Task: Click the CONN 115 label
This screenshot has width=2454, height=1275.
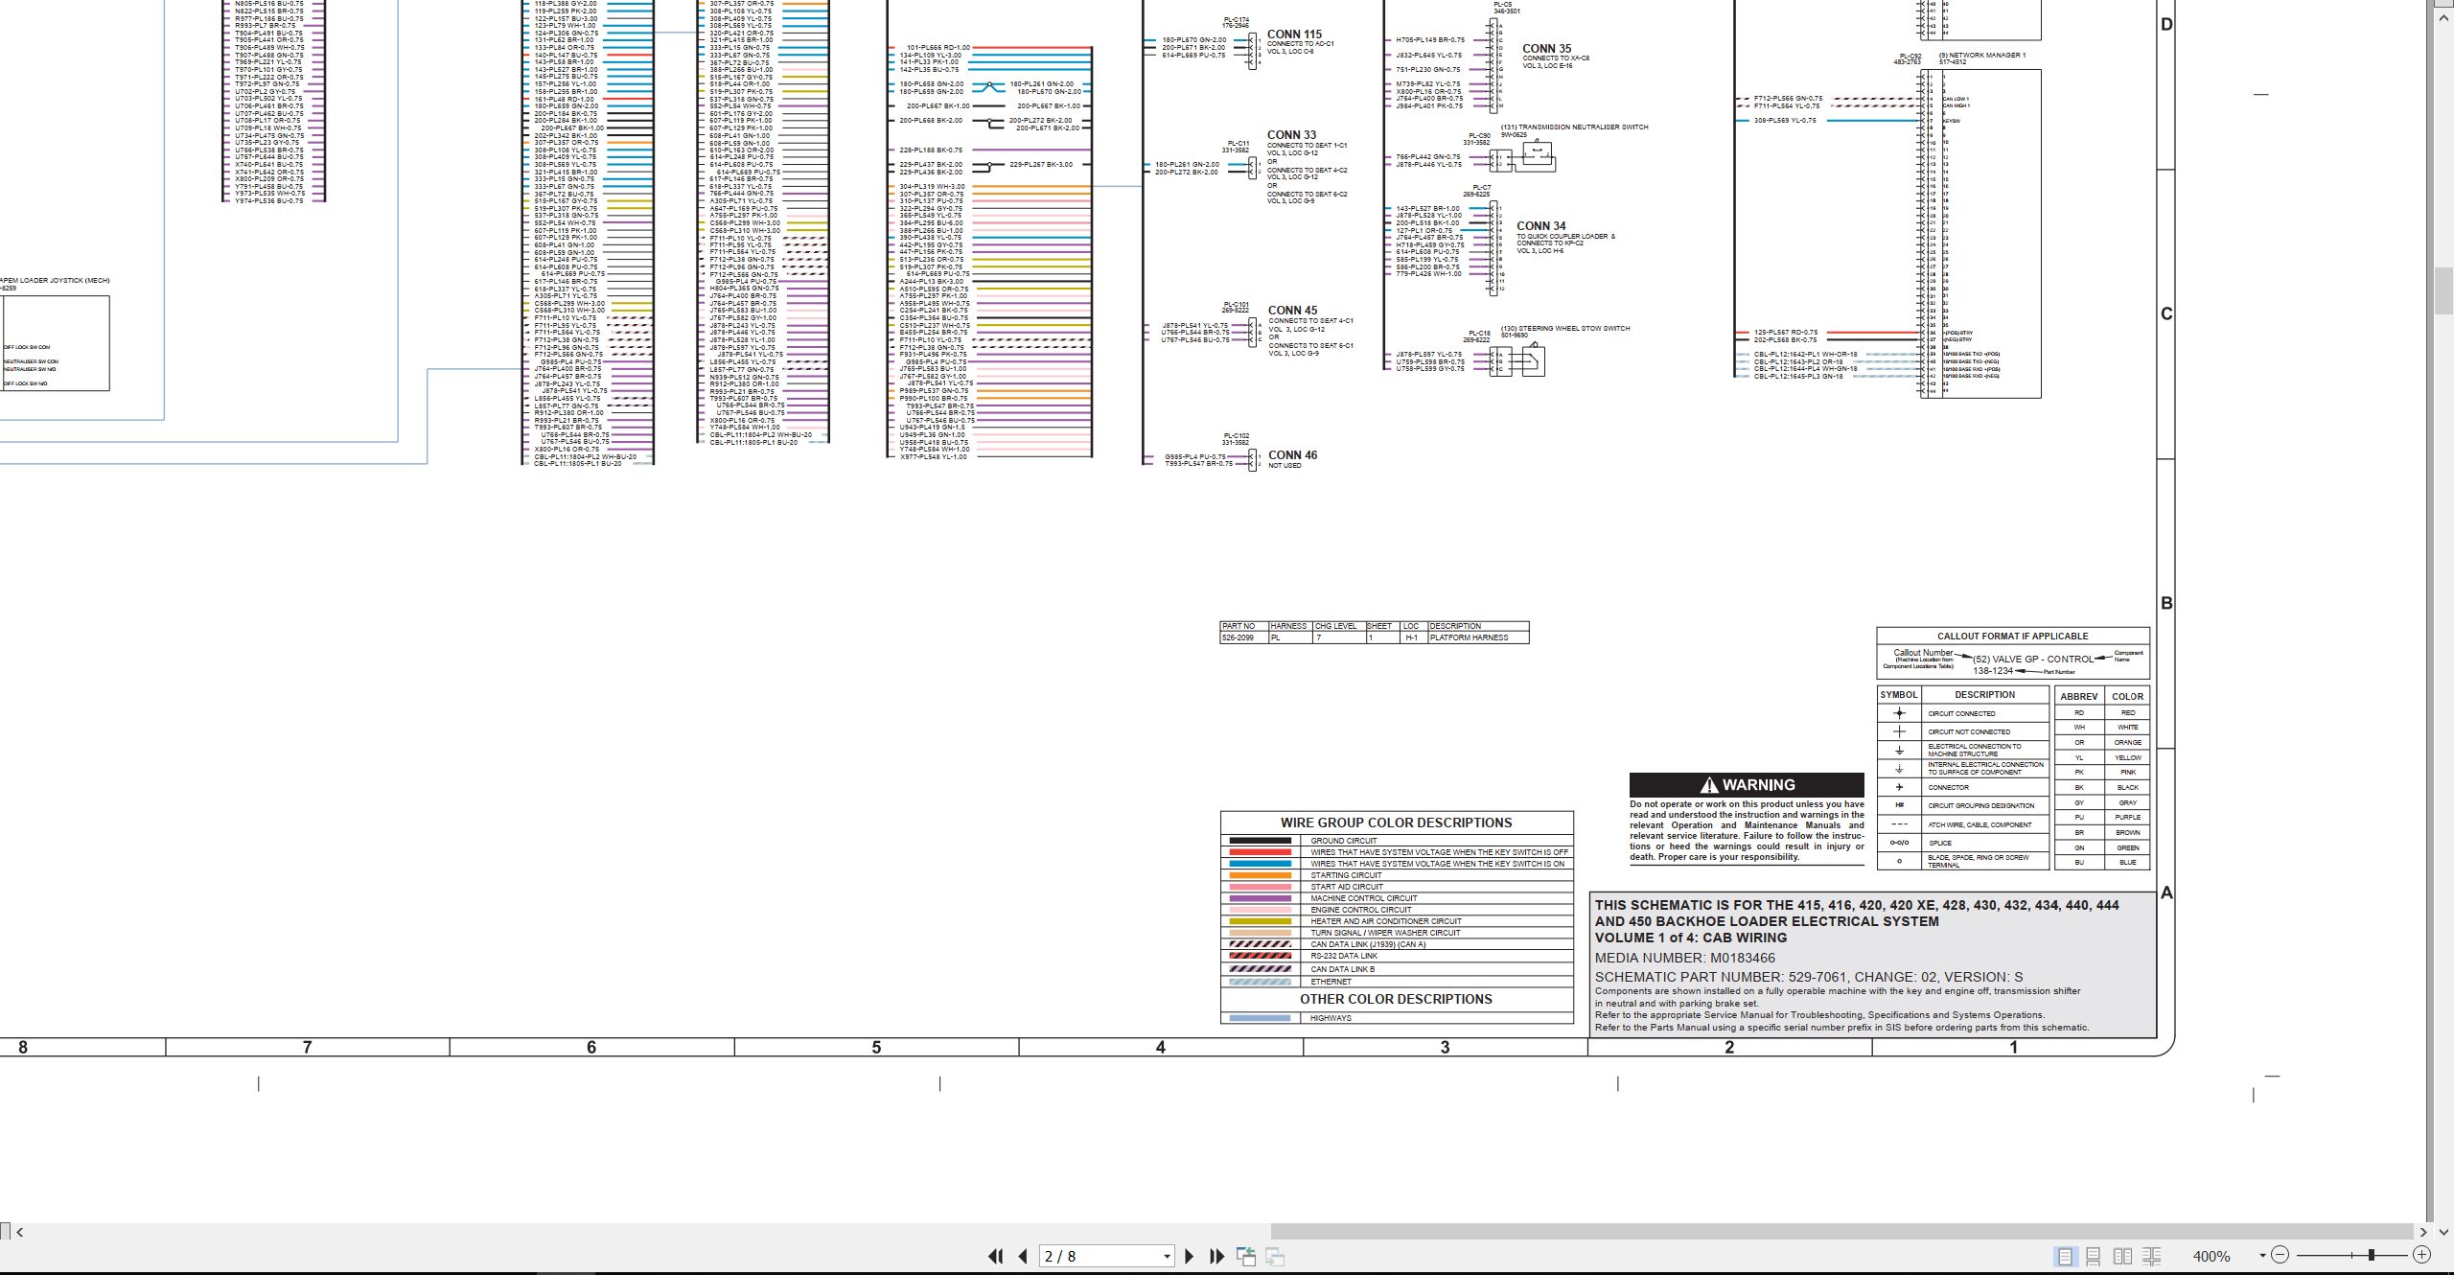Action: click(1294, 35)
